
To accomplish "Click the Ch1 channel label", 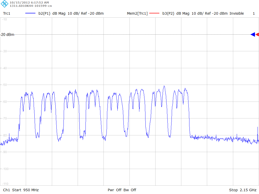I will 6,190.
